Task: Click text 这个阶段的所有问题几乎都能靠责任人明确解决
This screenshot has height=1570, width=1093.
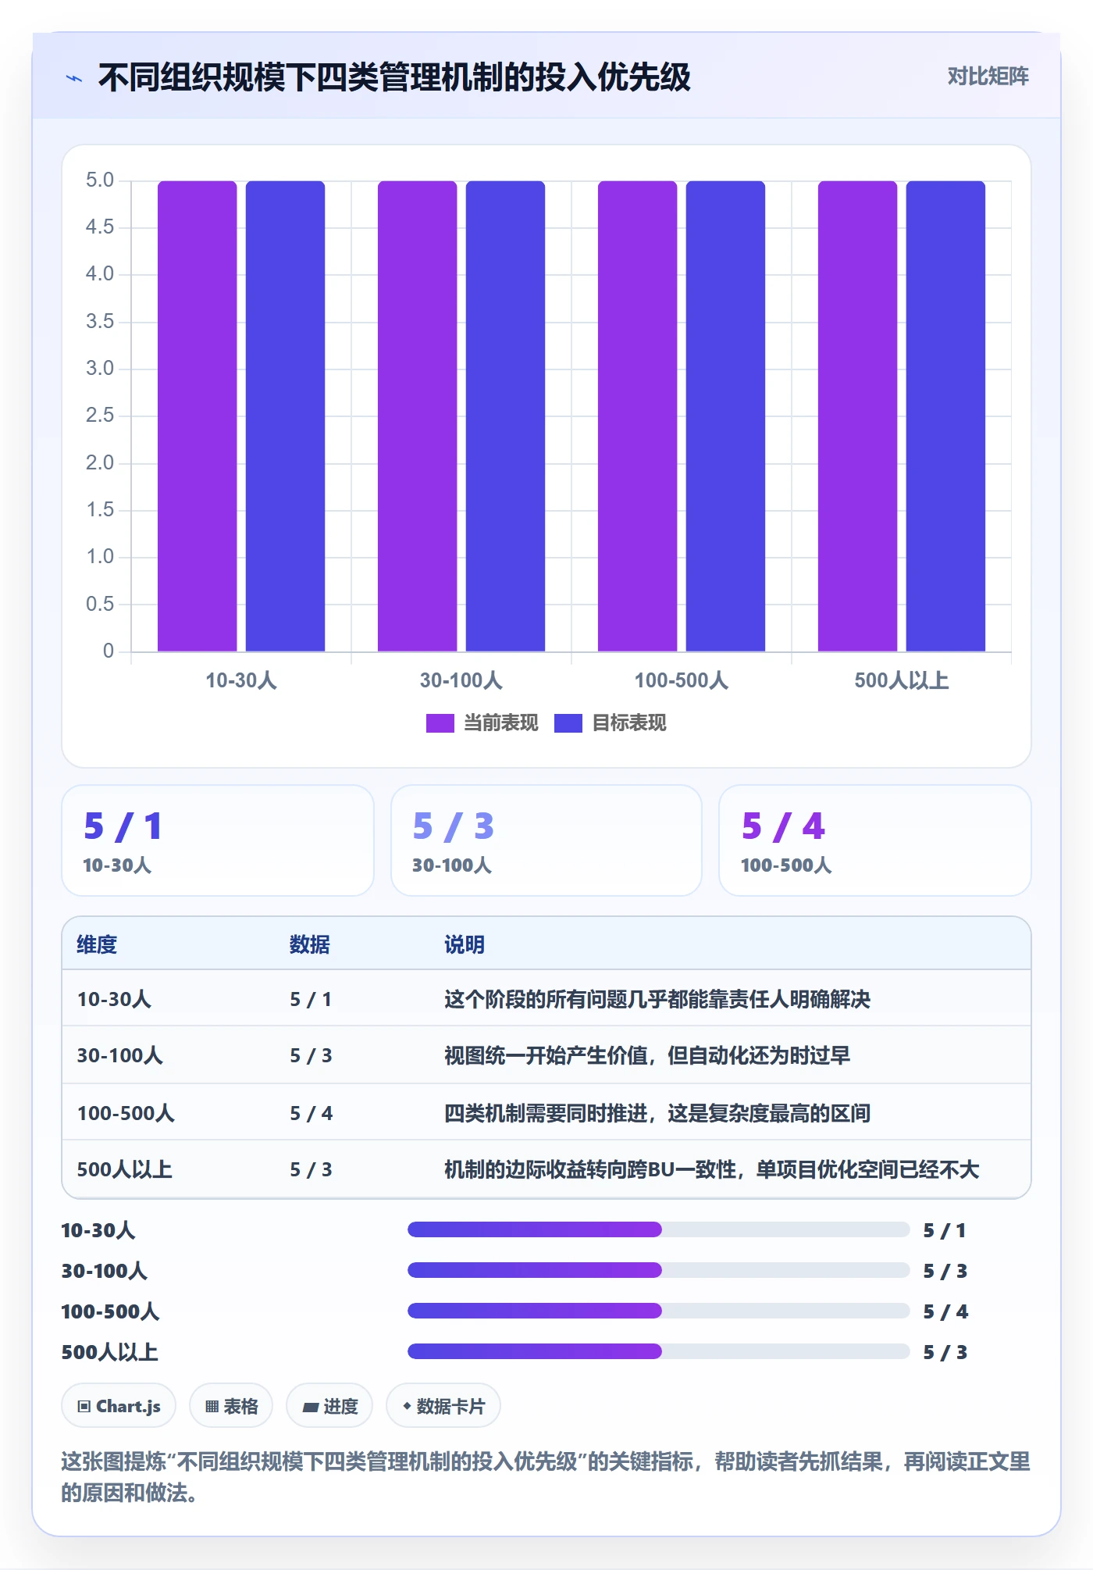Action: (x=657, y=999)
